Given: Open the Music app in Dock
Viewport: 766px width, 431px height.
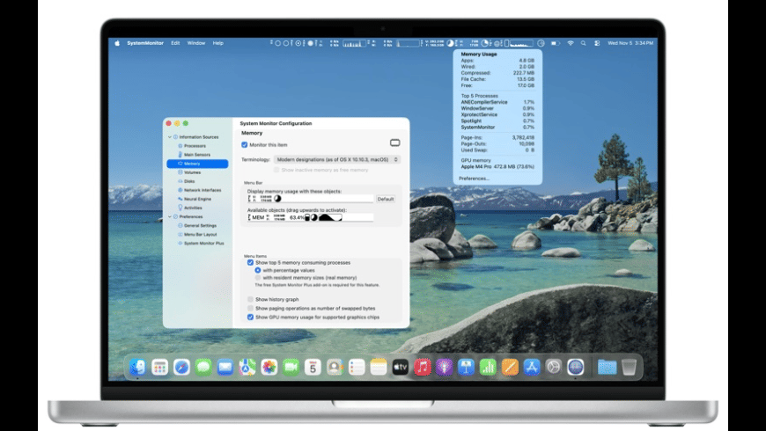Looking at the screenshot, I should tap(423, 367).
